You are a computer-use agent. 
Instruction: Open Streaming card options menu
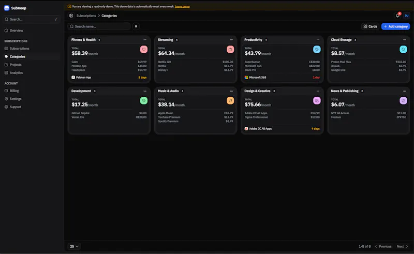pos(231,40)
